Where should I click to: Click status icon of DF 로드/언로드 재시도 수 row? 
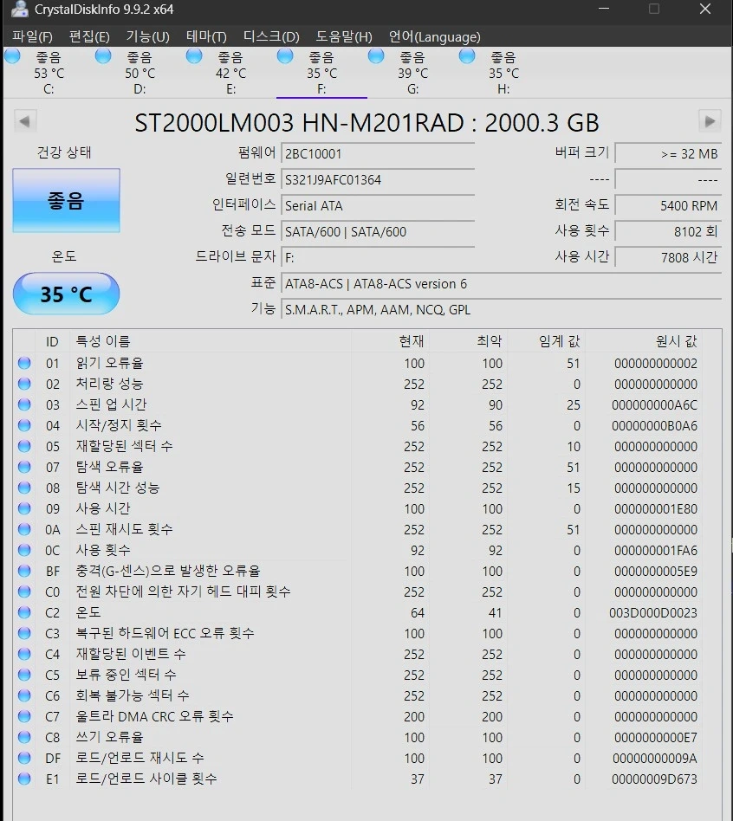(24, 758)
